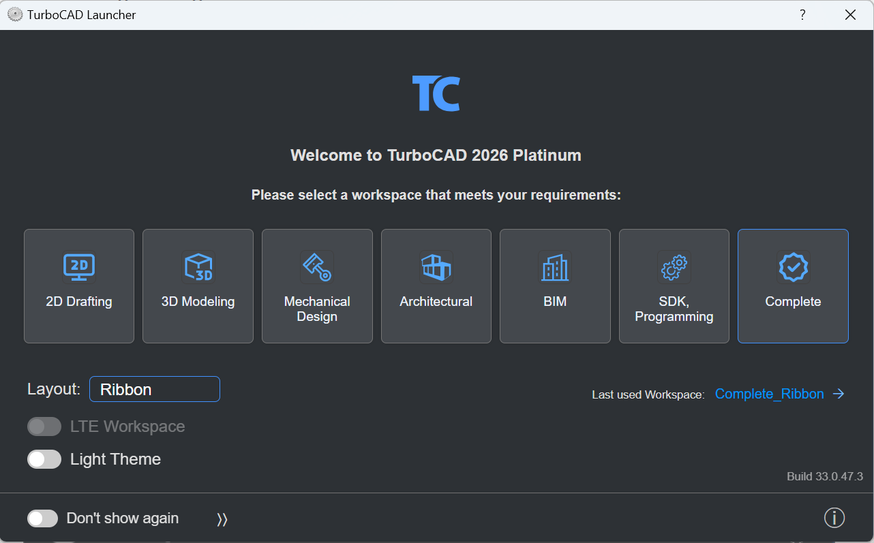Select the 2D Drafting workspace icon

[x=79, y=266]
